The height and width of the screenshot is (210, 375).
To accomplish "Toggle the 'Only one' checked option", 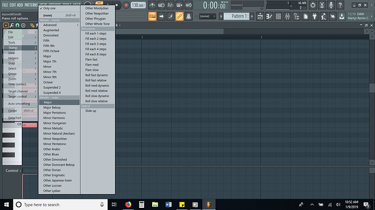I will [59, 8].
